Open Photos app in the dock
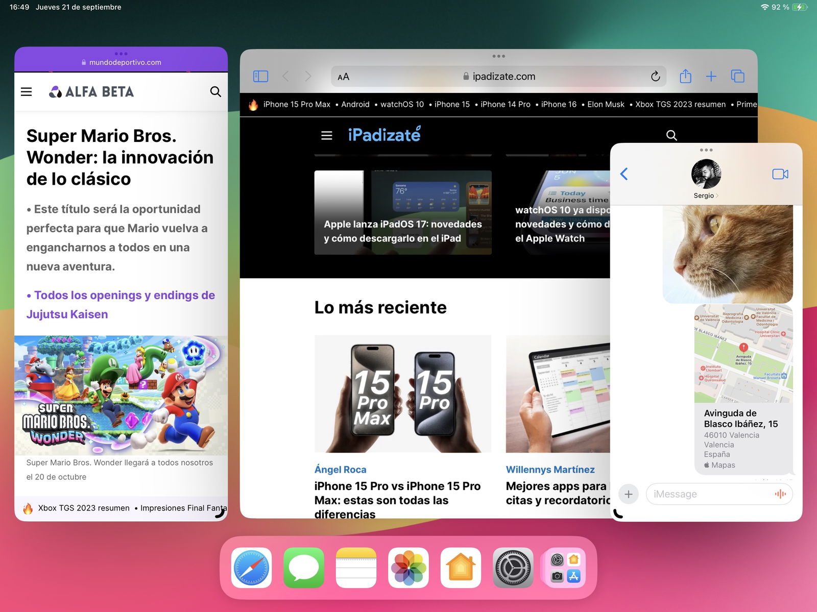 [408, 568]
